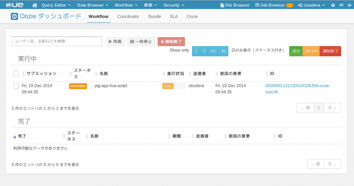Focus the user/name search field
354x186 pixels.
pos(57,41)
